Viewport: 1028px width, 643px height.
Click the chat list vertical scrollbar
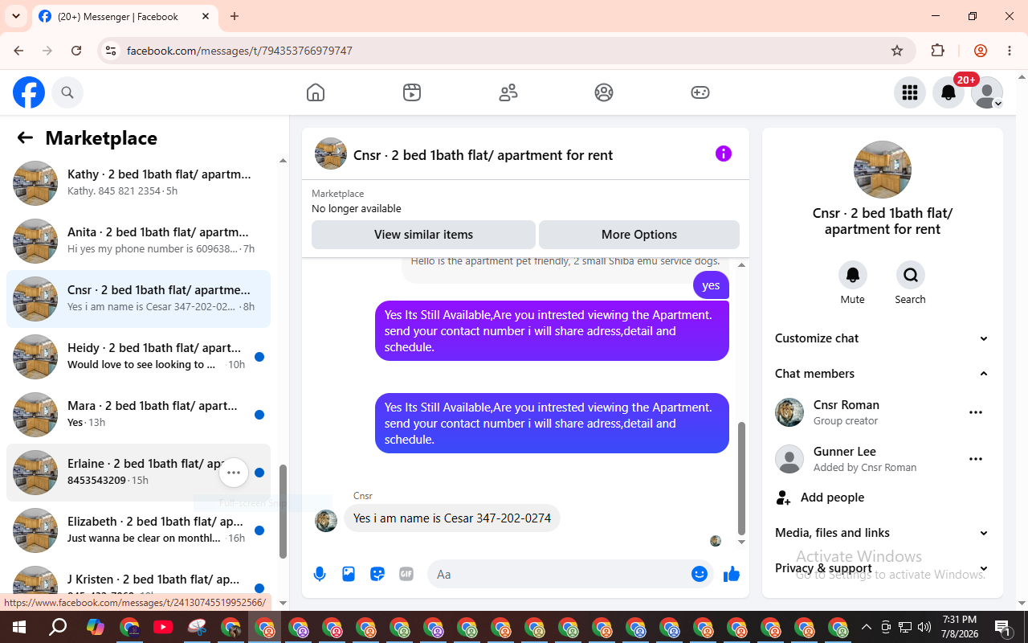[x=283, y=511]
